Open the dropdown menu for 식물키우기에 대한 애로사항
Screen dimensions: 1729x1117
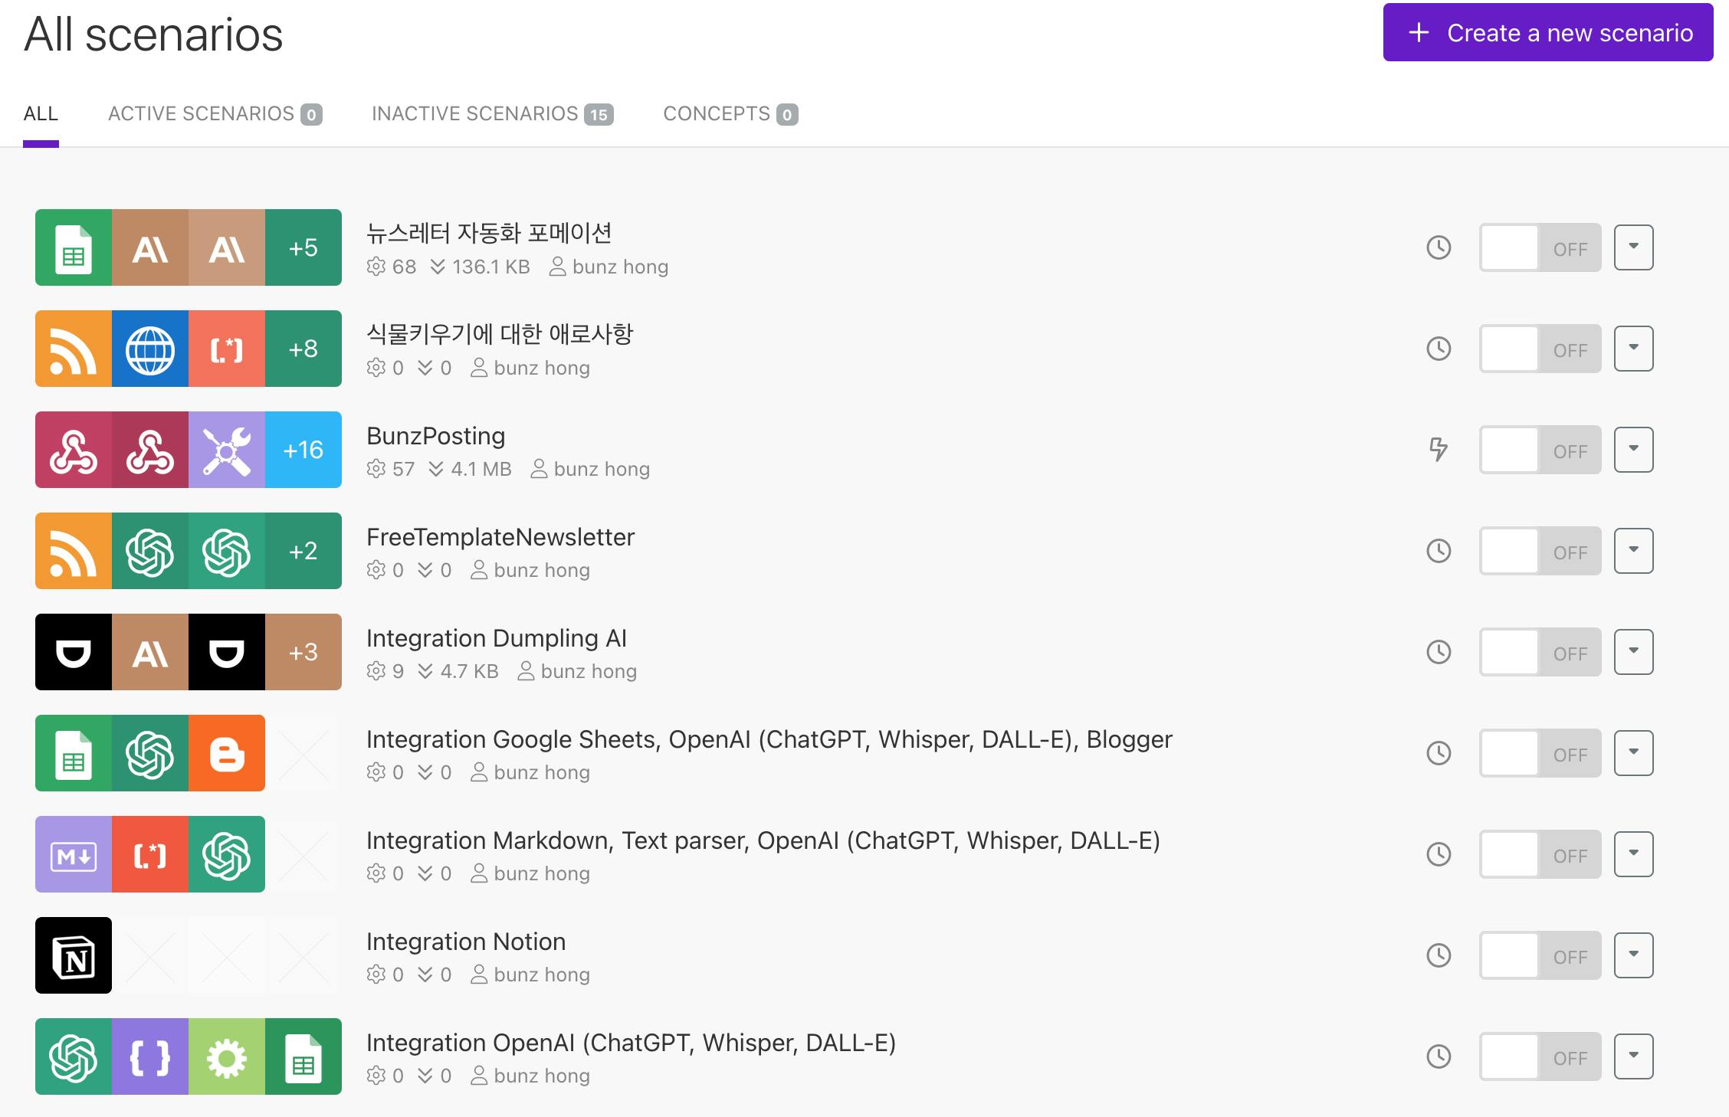tap(1633, 349)
